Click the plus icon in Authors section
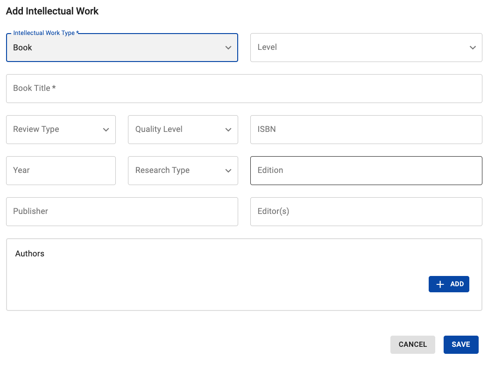 tap(440, 284)
